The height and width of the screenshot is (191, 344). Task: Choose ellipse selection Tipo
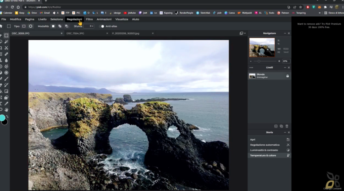pos(31,26)
